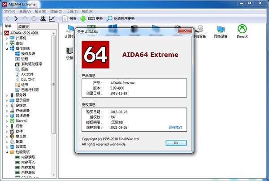This screenshot has width=269, height=181.
Task: Open the 报告(R) menu
Action: pos(40,12)
